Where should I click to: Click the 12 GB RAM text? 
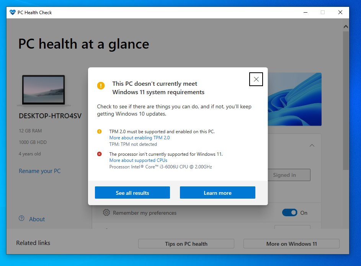point(30,131)
